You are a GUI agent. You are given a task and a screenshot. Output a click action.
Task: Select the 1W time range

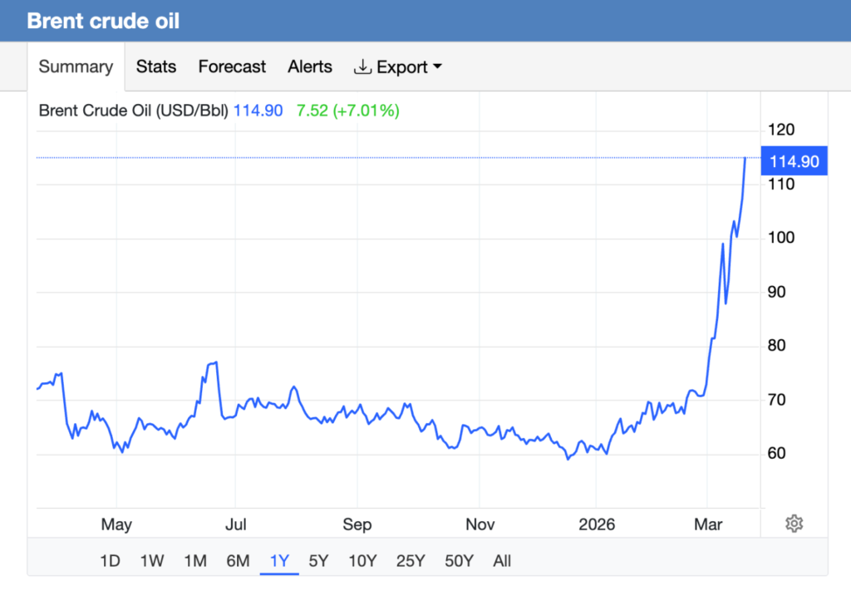(152, 561)
